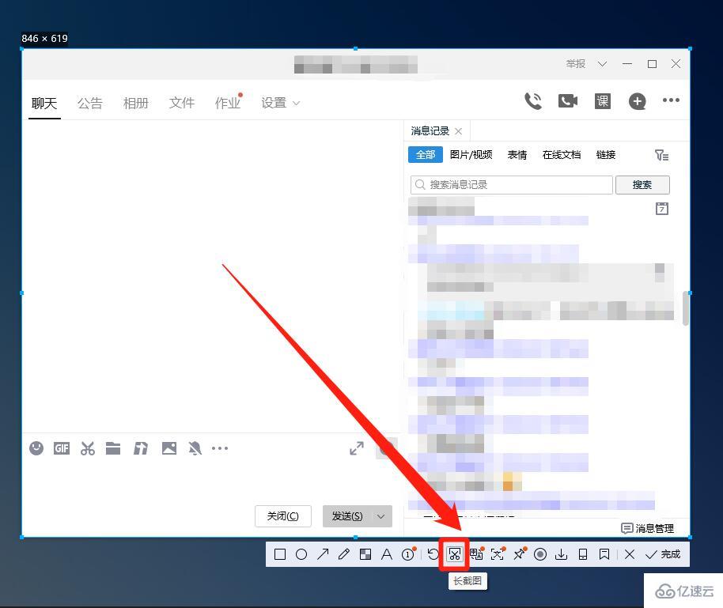Filter messages by 链接
Screen dimensions: 723x608
pyautogui.click(x=606, y=155)
